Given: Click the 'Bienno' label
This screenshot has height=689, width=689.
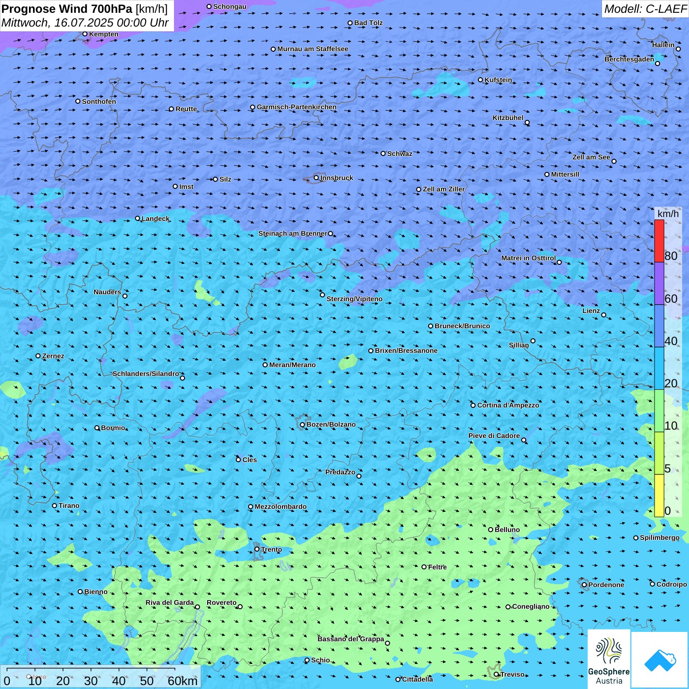Looking at the screenshot, I should (x=96, y=592).
